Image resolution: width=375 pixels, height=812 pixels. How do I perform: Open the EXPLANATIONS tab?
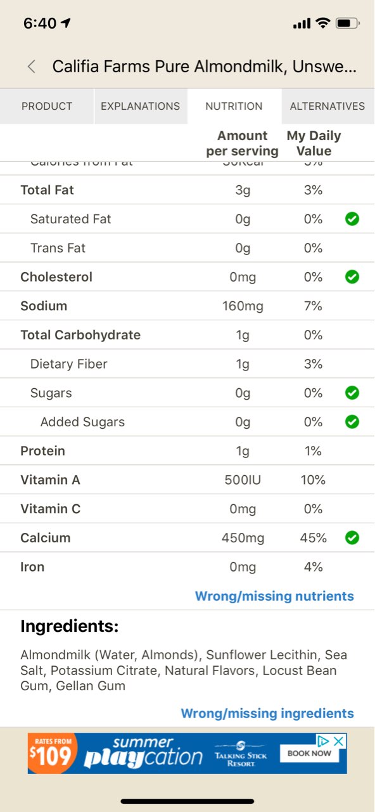pos(140,107)
